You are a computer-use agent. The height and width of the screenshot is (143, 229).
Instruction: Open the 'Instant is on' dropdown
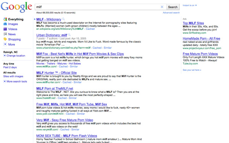coord(190,5)
